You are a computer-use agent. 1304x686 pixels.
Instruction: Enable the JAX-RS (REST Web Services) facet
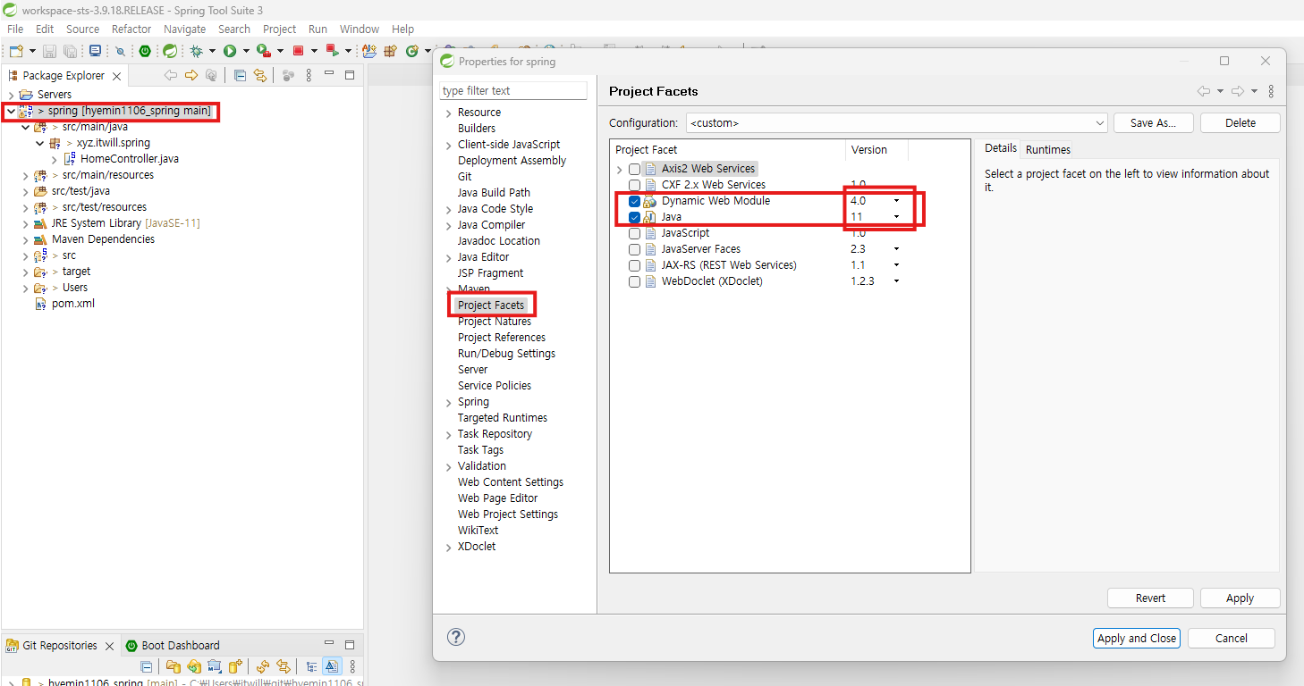[634, 265]
